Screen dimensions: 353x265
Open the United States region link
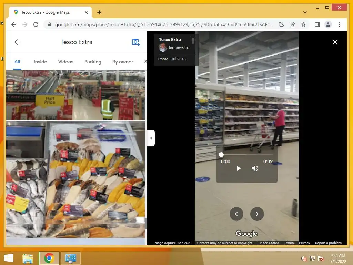click(269, 243)
